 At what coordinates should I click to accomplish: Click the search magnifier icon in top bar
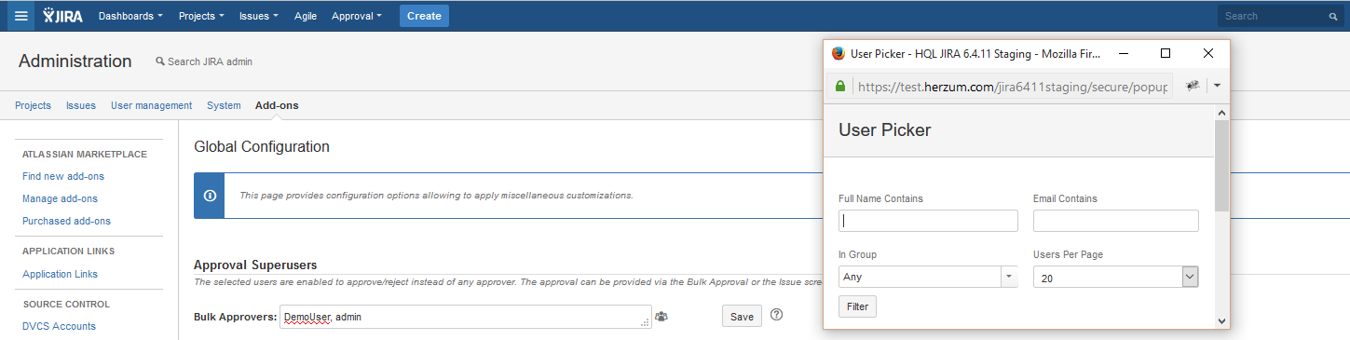[x=1333, y=17]
